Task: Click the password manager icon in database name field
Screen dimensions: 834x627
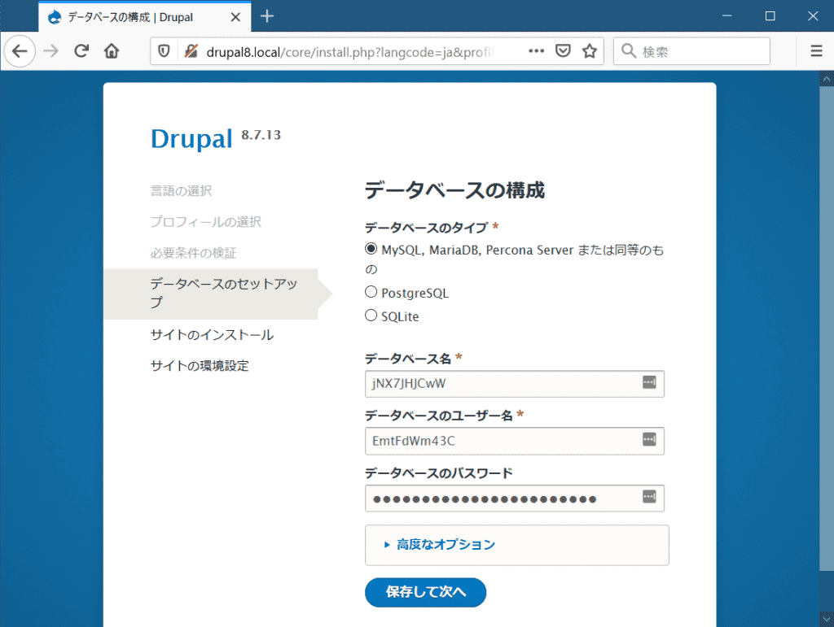Action: click(649, 382)
